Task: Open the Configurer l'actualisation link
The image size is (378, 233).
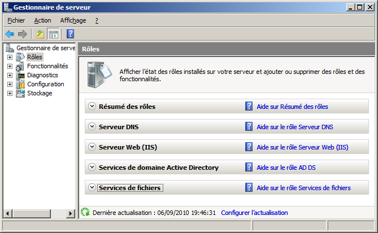Action: click(254, 213)
